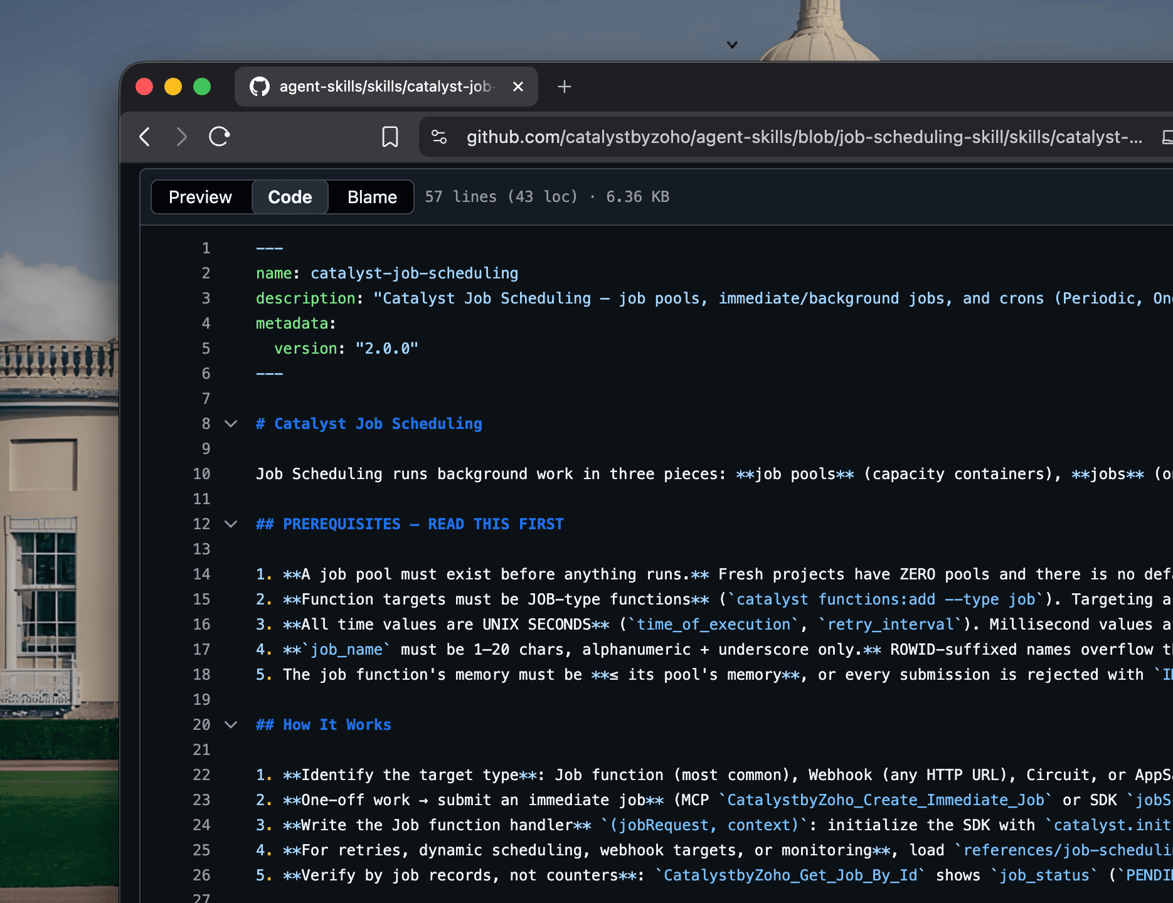
Task: Click 'name: catalyst-job-scheduling' code line
Action: pyautogui.click(x=387, y=273)
